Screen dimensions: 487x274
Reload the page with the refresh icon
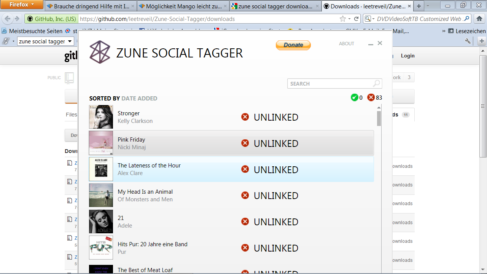[x=356, y=19]
